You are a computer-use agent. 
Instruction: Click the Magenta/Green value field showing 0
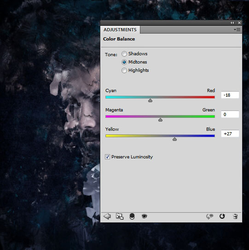[230, 114]
